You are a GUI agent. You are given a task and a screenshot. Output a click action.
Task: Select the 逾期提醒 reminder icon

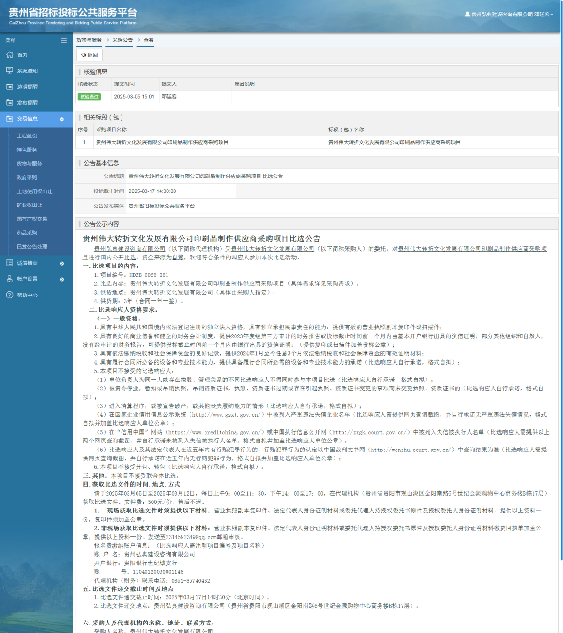(9, 86)
